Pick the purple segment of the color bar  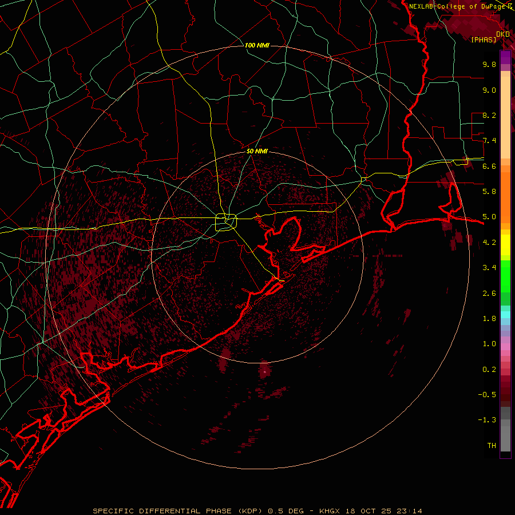click(505, 57)
